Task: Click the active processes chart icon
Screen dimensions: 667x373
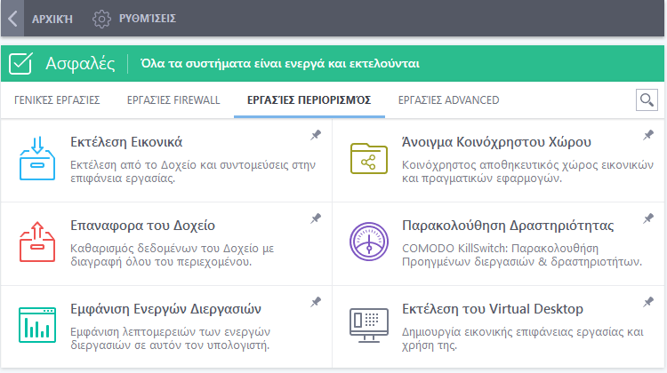Action: (37, 325)
